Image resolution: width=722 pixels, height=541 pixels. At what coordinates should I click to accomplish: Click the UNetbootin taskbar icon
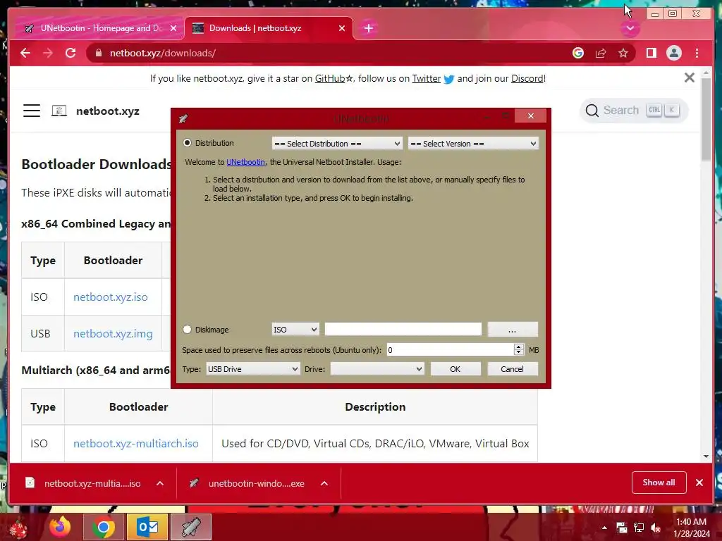191,527
